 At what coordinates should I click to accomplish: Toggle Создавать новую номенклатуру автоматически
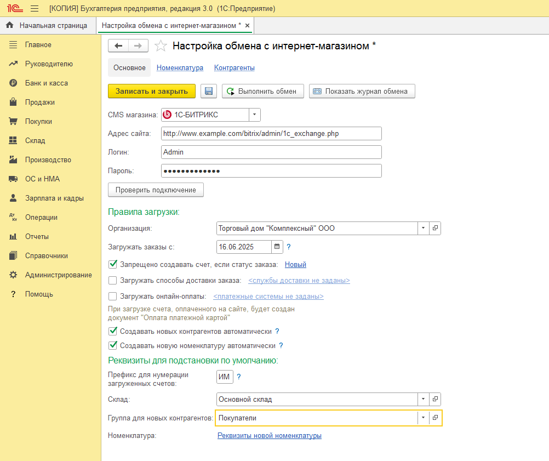click(113, 345)
